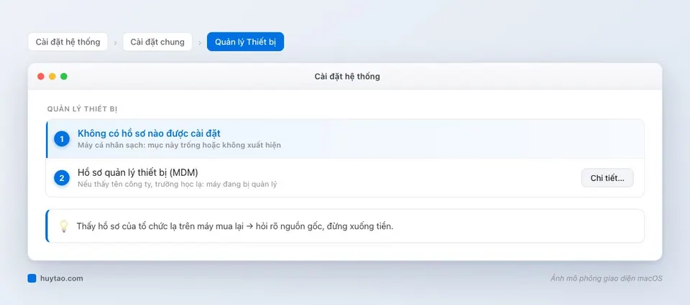Click the "Chi tiết..." button
This screenshot has height=305, width=690.
click(607, 178)
